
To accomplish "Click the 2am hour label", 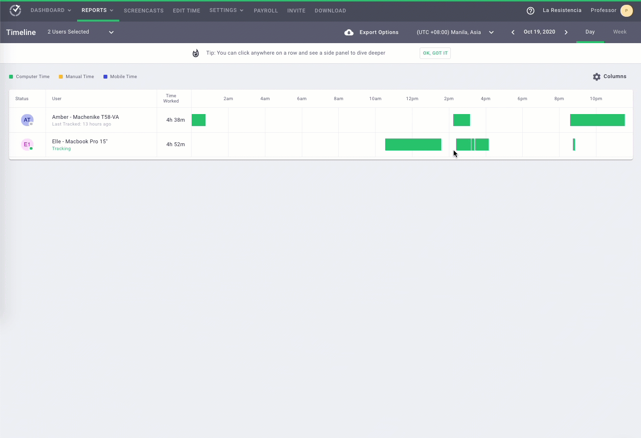I will coord(228,99).
